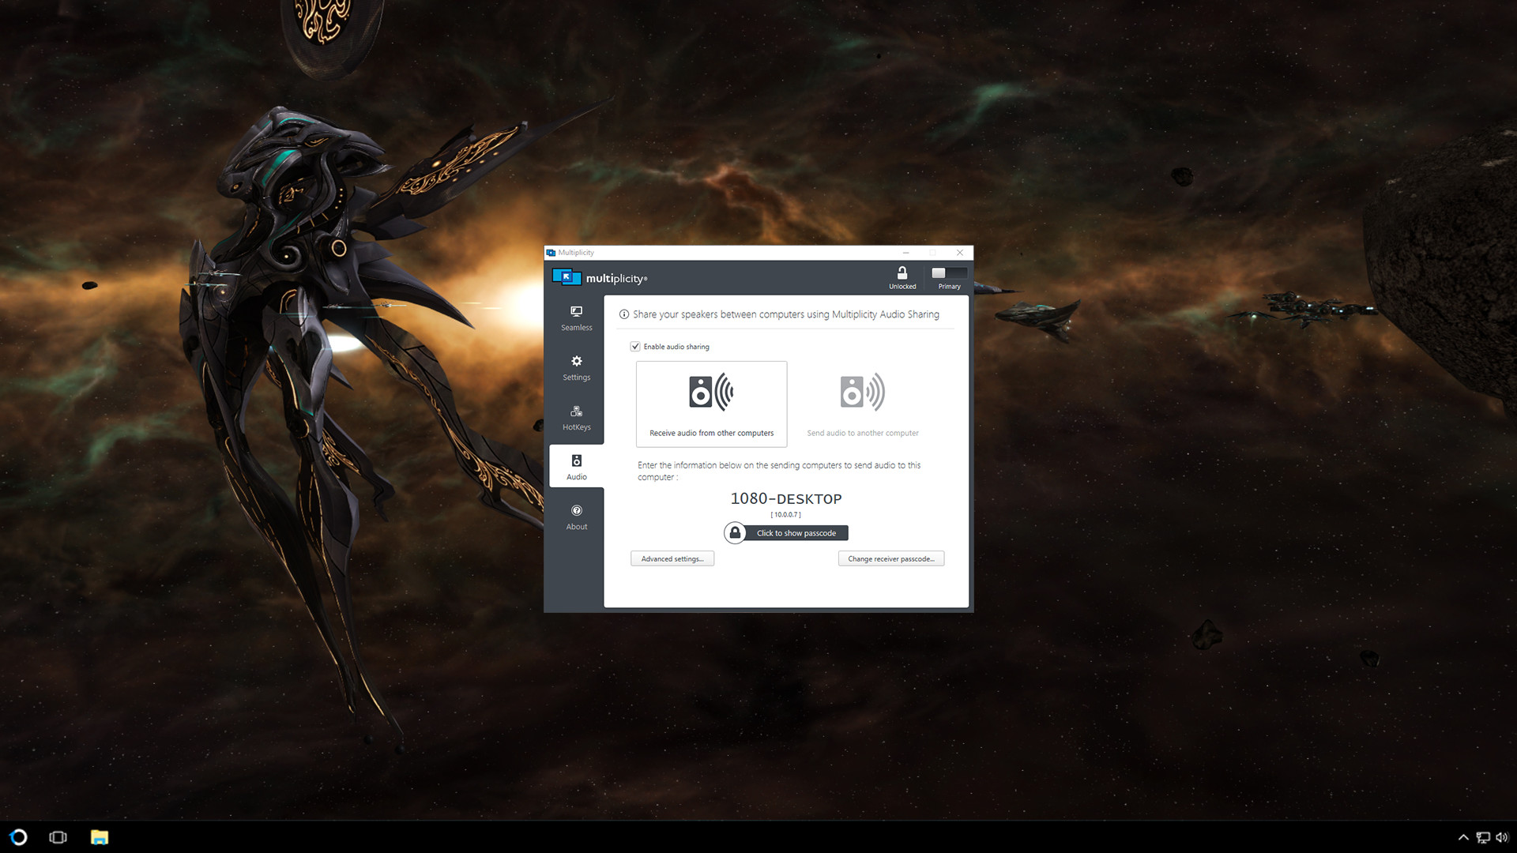Open the Seamless tab

[x=576, y=318]
